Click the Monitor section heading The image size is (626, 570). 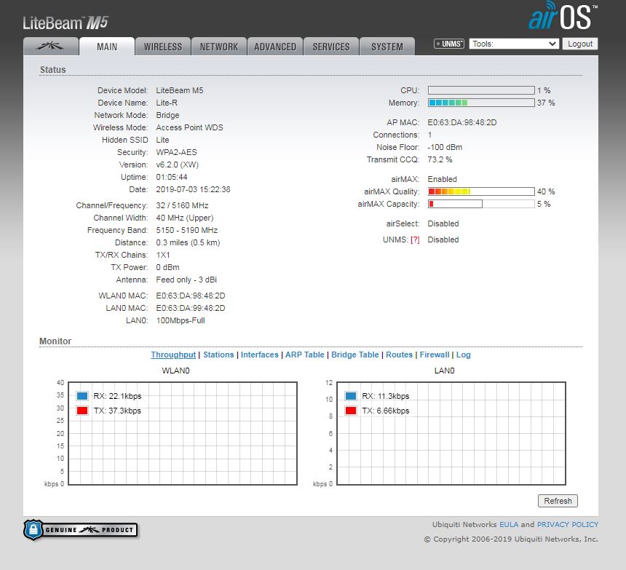[x=55, y=341]
